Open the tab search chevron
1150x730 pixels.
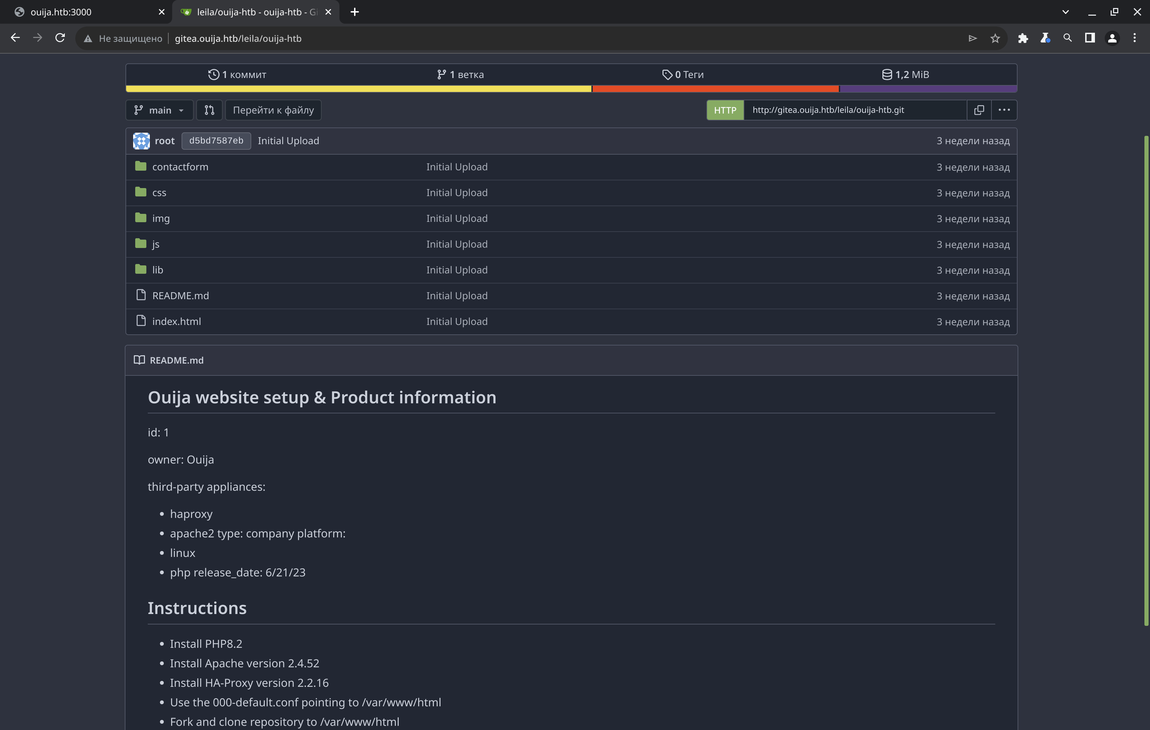[x=1065, y=12]
